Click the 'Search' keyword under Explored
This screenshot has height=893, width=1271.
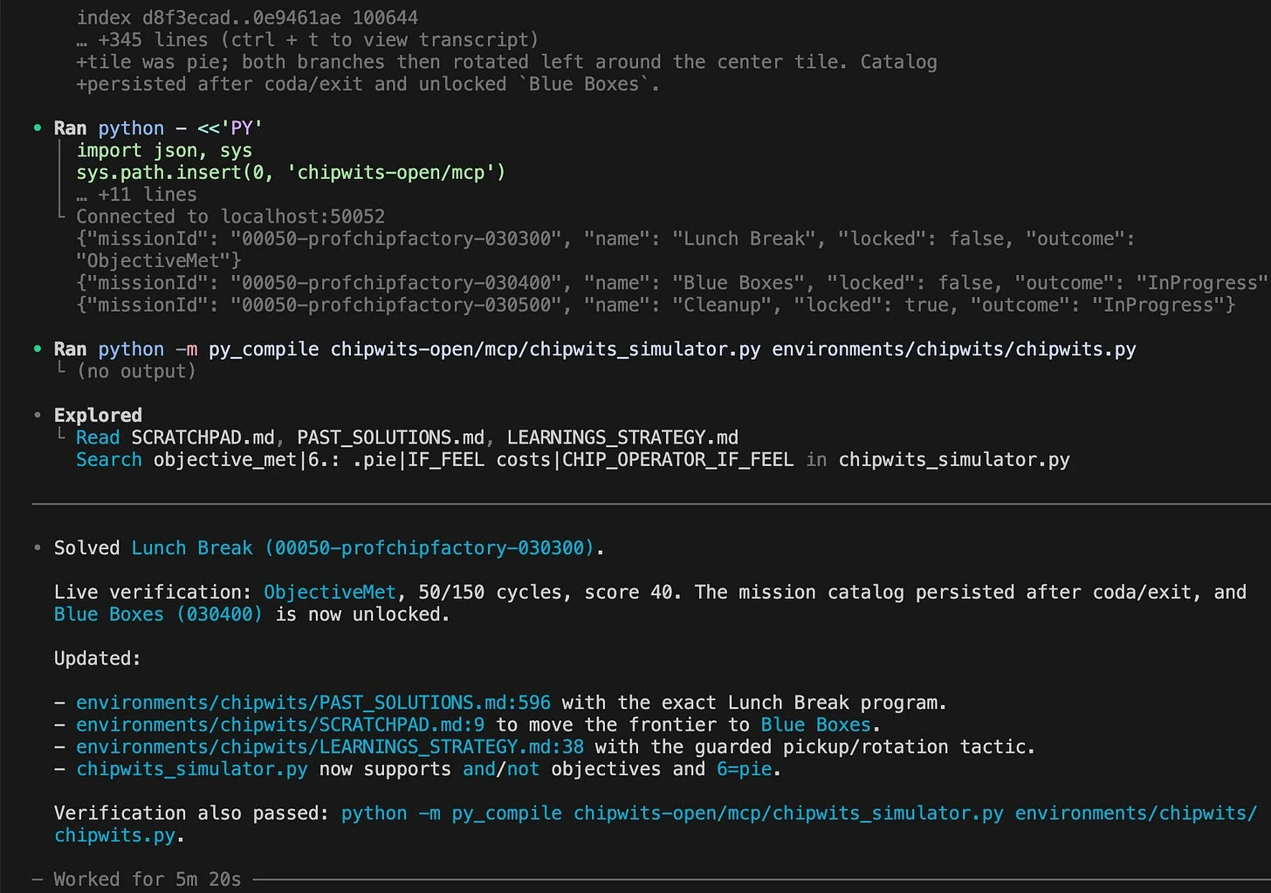tap(109, 460)
